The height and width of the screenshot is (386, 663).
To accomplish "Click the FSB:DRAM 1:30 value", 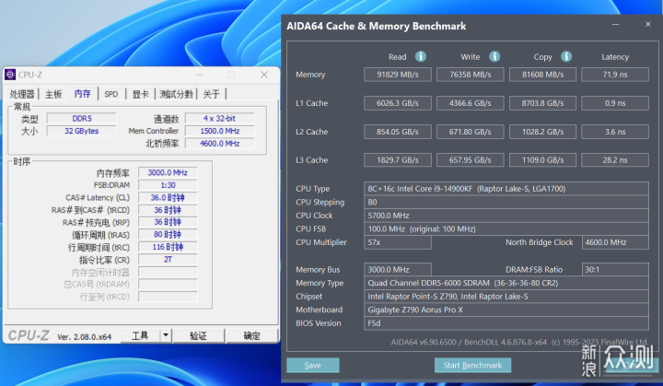I will point(168,185).
